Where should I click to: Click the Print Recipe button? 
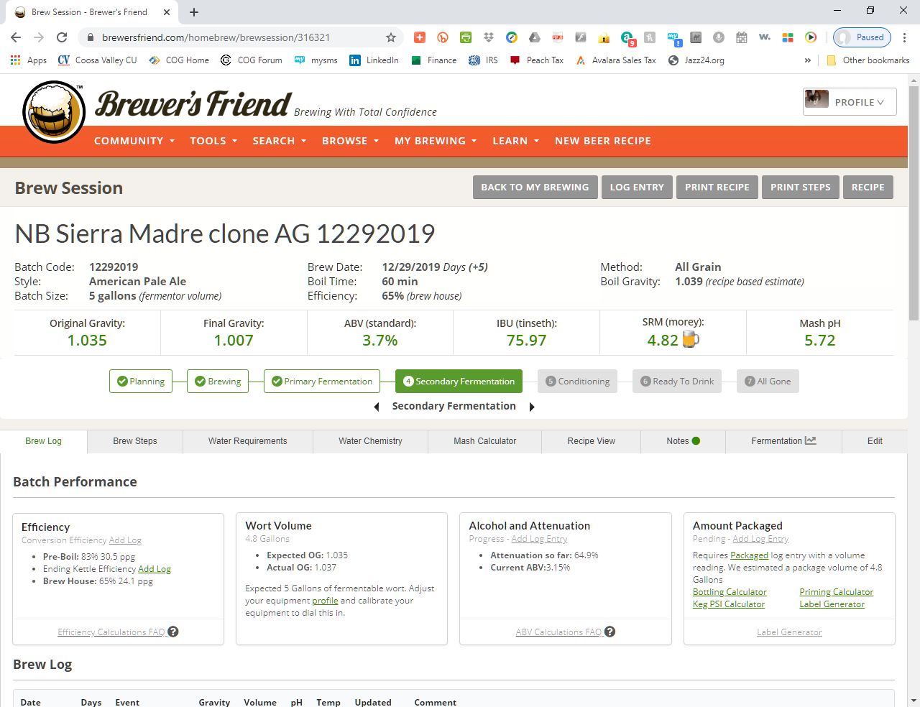717,187
